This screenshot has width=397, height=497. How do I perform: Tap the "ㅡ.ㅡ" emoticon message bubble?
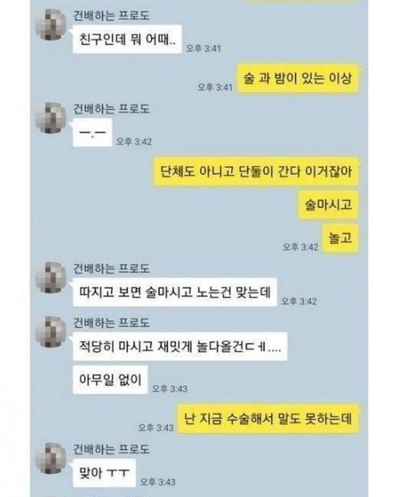click(x=92, y=132)
